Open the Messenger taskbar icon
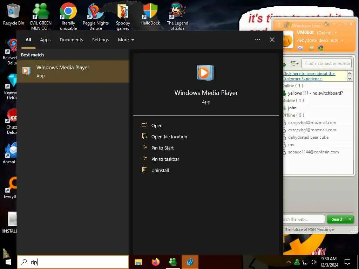Image resolution: width=359 pixels, height=269 pixels. (172, 262)
